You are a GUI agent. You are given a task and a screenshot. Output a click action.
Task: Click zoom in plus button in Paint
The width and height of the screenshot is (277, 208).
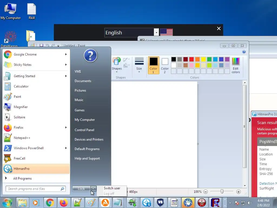tap(239, 191)
